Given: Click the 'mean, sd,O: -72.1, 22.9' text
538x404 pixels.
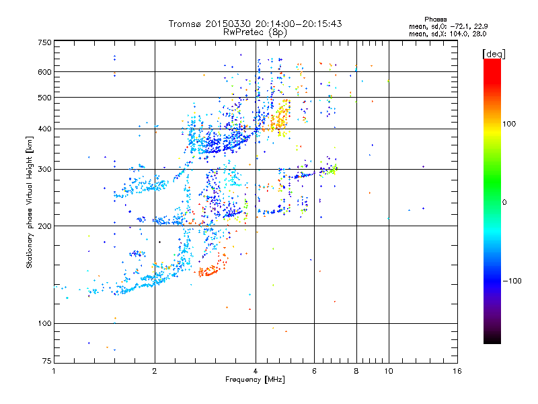Looking at the screenshot, I should 448,26.
